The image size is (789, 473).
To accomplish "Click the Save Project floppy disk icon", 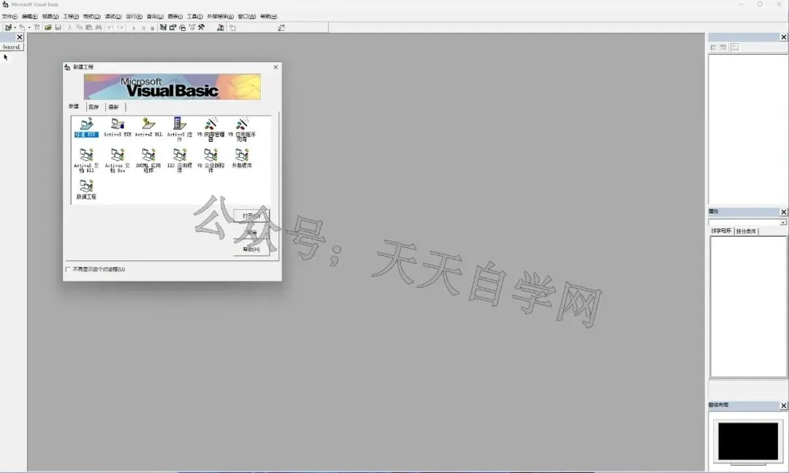I will coord(58,28).
